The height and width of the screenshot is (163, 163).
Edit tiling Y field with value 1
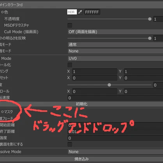[x=144, y=71]
